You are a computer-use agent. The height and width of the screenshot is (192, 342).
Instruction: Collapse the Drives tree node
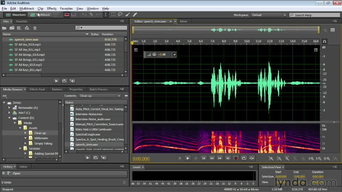click(4, 102)
